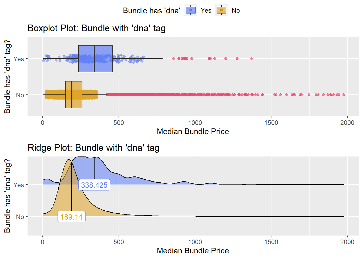This screenshot has width=363, height=259.
Task: Click the 'Ridge Plot: Bundle with 'dna' tag' title
Action: click(x=93, y=148)
